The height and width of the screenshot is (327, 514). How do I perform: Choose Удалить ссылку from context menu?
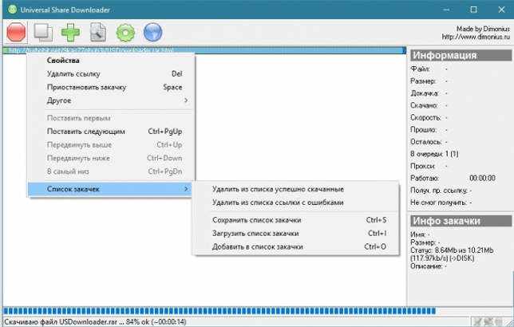pos(111,73)
